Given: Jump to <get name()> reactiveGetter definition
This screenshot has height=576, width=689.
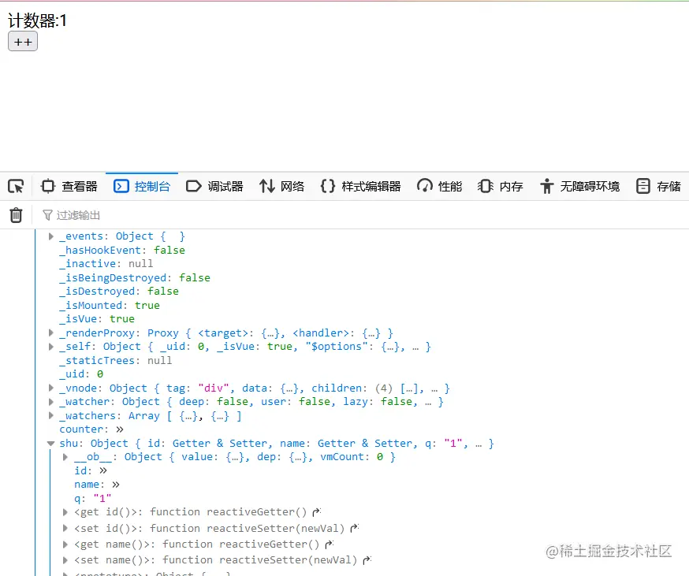Looking at the screenshot, I should click(329, 544).
